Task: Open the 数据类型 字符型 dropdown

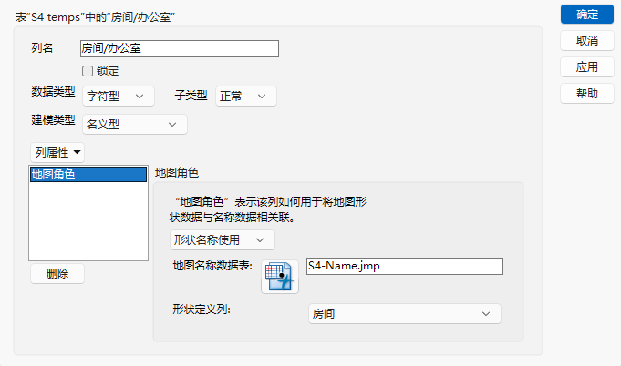Action: coord(118,96)
